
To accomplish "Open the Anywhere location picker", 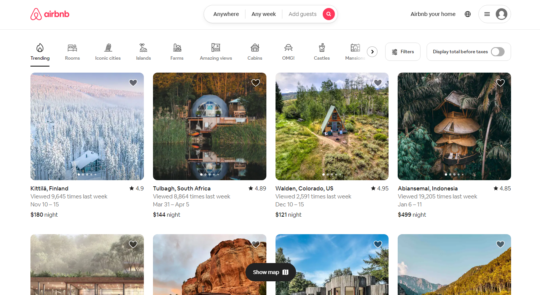I will (x=226, y=14).
